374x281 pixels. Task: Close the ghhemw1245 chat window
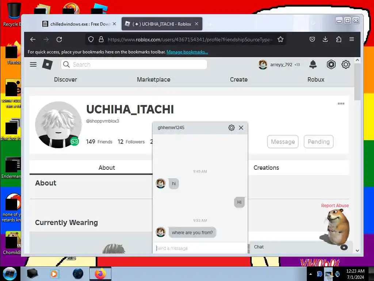[x=241, y=128]
